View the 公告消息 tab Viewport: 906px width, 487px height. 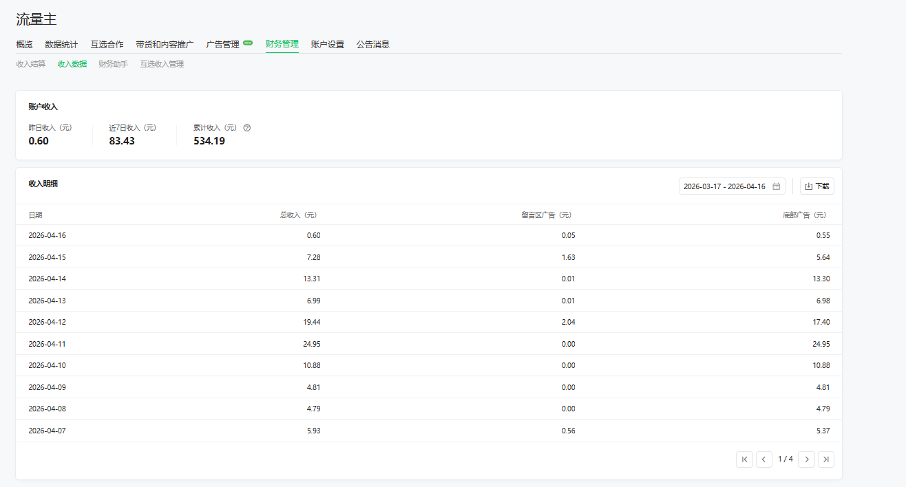tap(372, 44)
